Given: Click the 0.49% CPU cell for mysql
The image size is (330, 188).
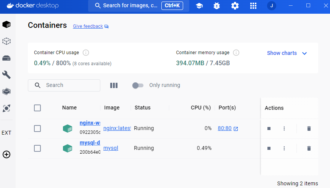Looking at the screenshot, I should 204,148.
